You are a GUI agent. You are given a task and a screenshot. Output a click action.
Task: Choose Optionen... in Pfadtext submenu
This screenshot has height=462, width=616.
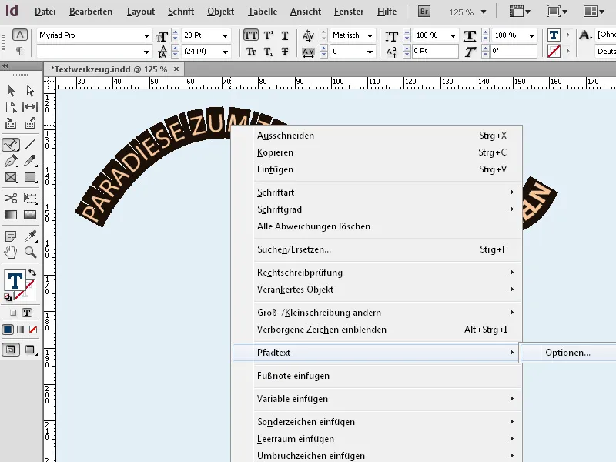(x=568, y=353)
